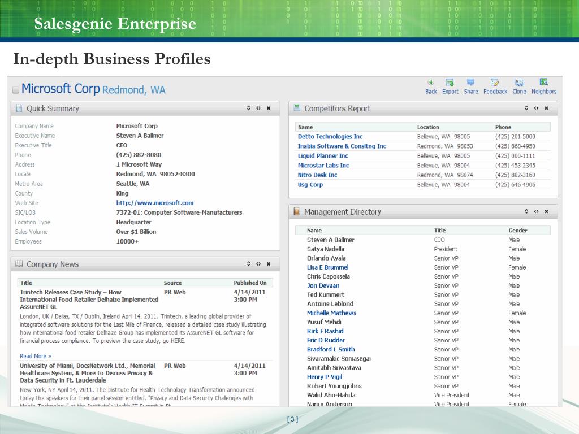The width and height of the screenshot is (579, 434).
Task: Open Microstar Labs Inc competitor link
Action: pos(323,166)
